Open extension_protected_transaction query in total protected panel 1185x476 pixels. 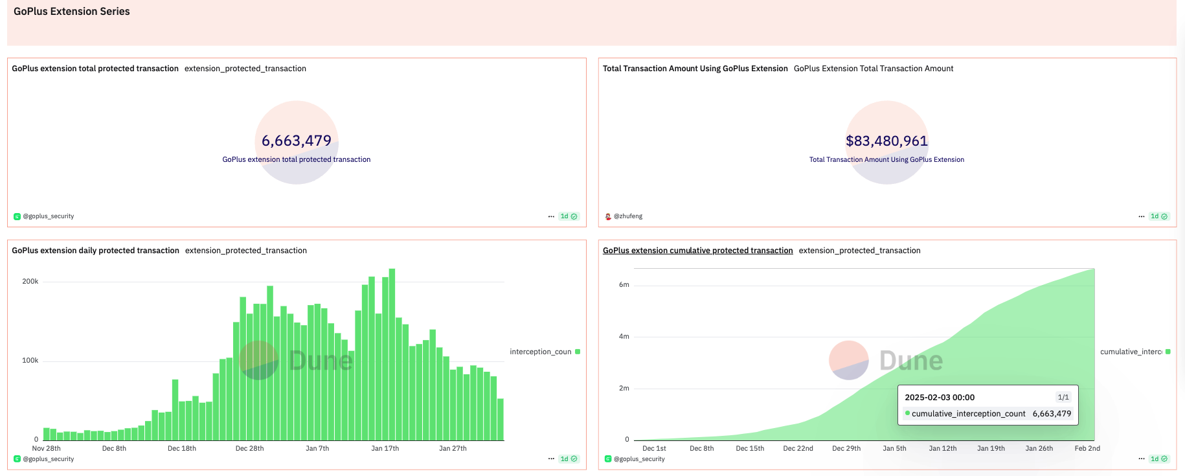245,69
